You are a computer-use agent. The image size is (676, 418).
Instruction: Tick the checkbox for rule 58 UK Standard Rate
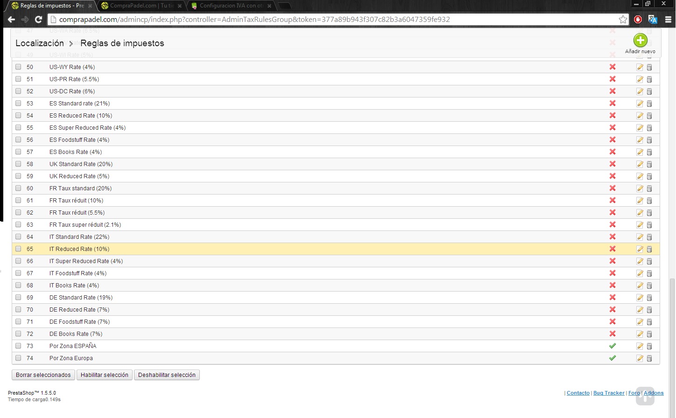tap(18, 164)
